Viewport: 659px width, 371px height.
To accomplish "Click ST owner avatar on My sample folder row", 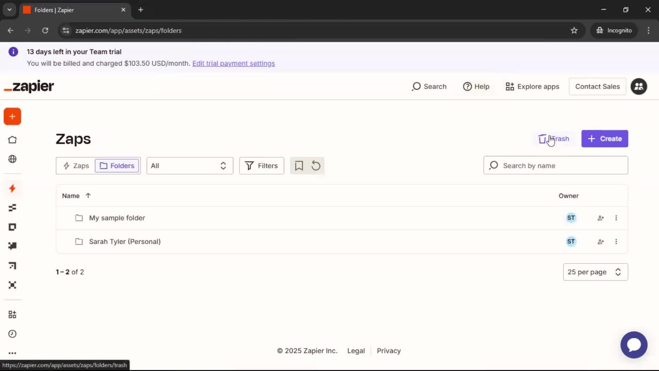I will (571, 218).
